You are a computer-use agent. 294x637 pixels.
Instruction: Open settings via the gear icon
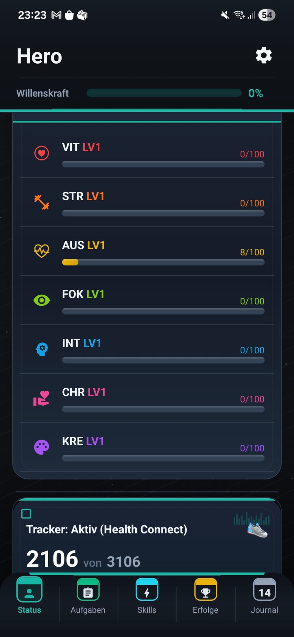point(264,56)
